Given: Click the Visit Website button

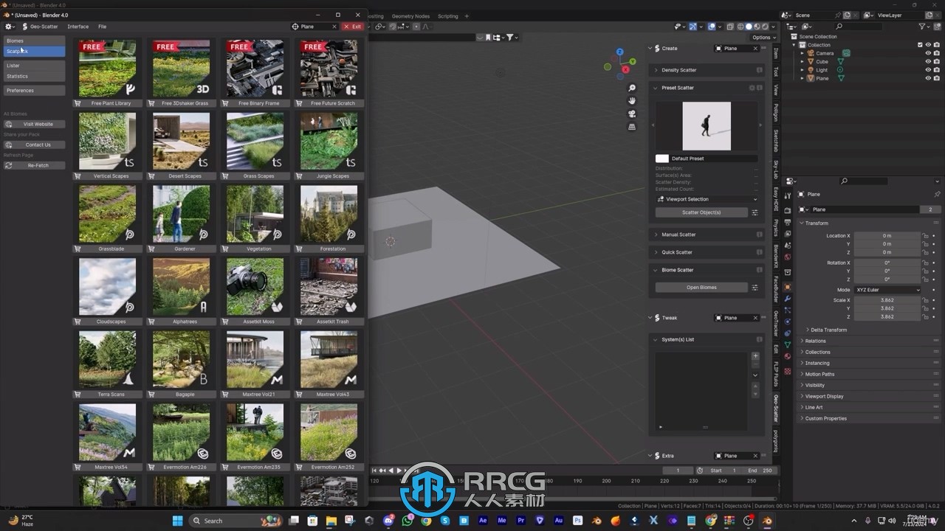Looking at the screenshot, I should (35, 124).
